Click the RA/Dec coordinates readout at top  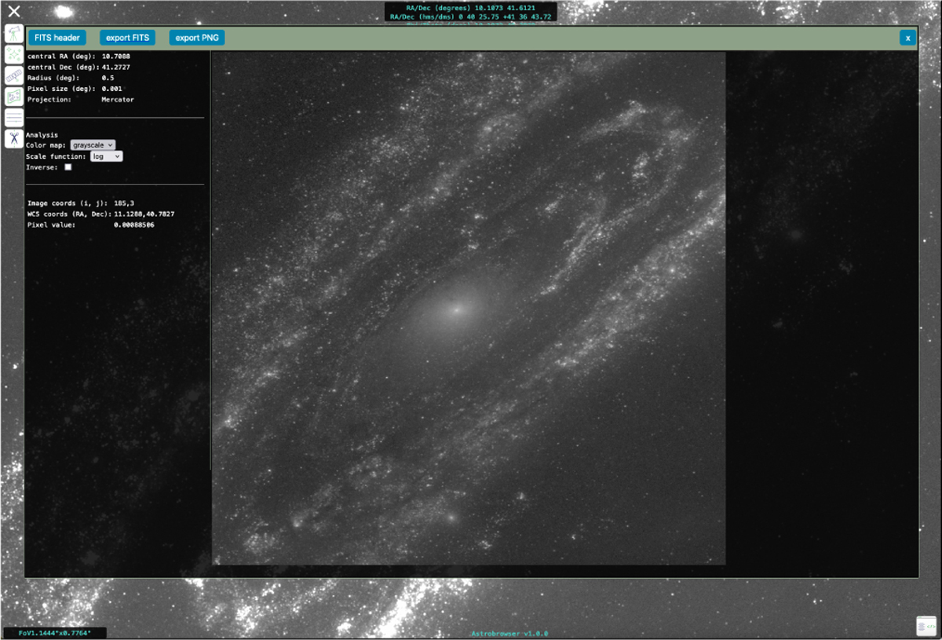click(x=470, y=12)
